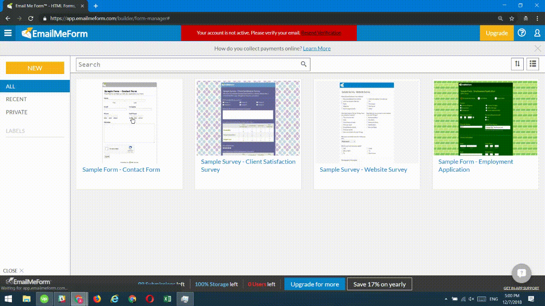This screenshot has height=306, width=545.
Task: Open Wi-Fi network tray icon
Action: click(x=464, y=299)
